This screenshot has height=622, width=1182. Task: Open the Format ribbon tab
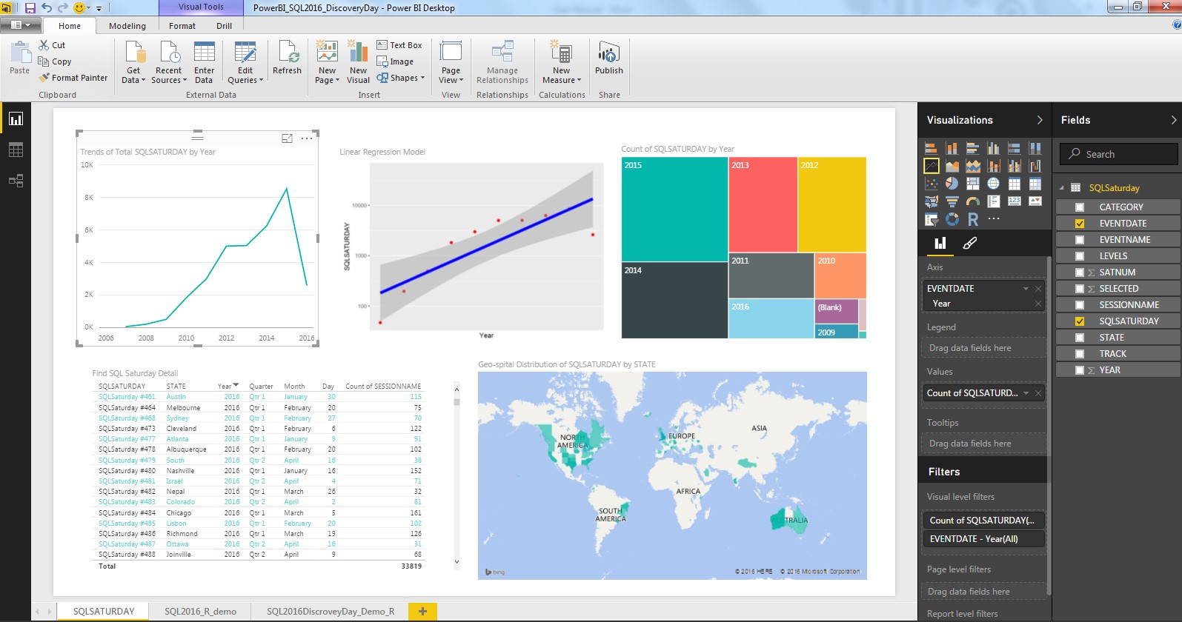pyautogui.click(x=182, y=26)
